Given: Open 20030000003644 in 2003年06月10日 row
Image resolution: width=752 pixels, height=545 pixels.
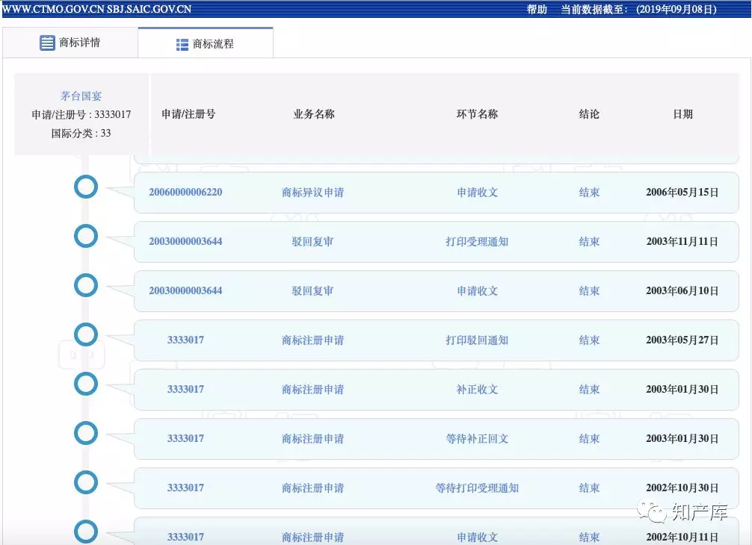Looking at the screenshot, I should [185, 290].
